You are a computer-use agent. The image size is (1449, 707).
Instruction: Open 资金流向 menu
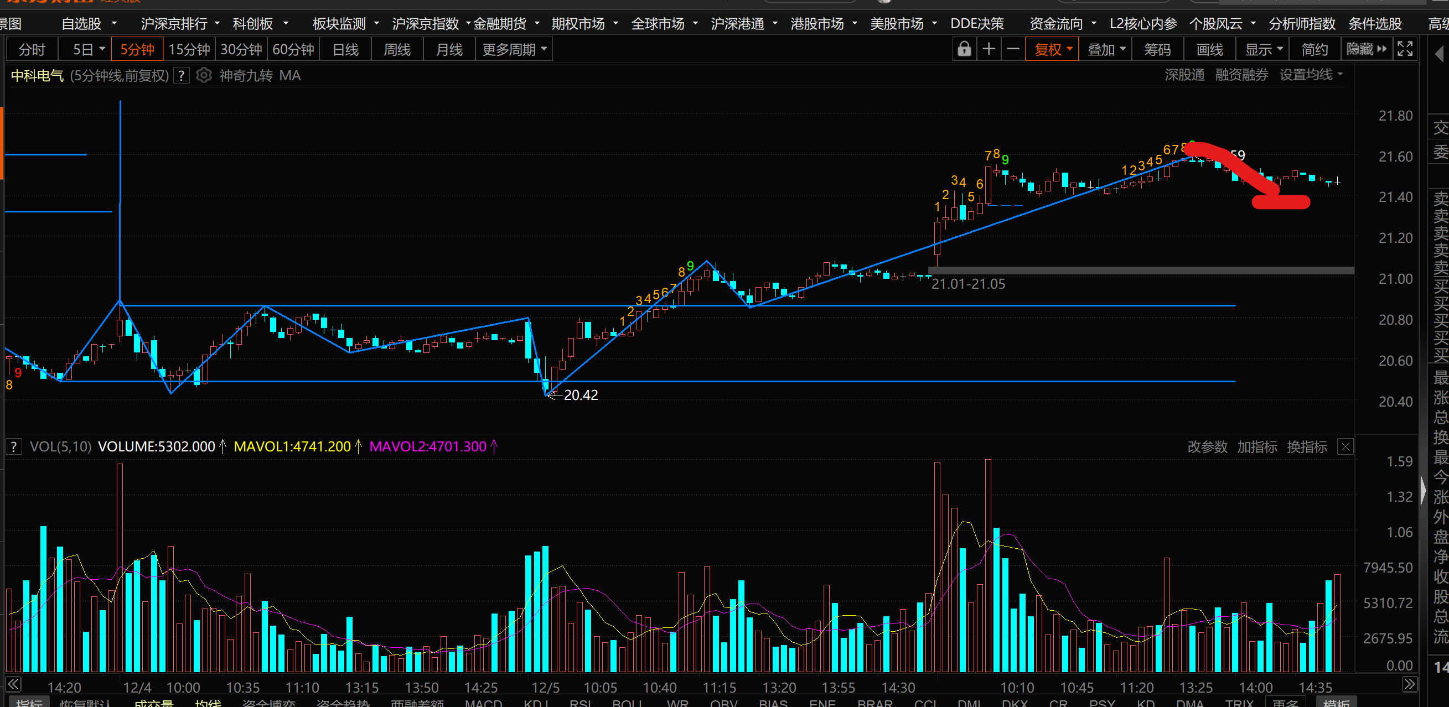(1062, 24)
